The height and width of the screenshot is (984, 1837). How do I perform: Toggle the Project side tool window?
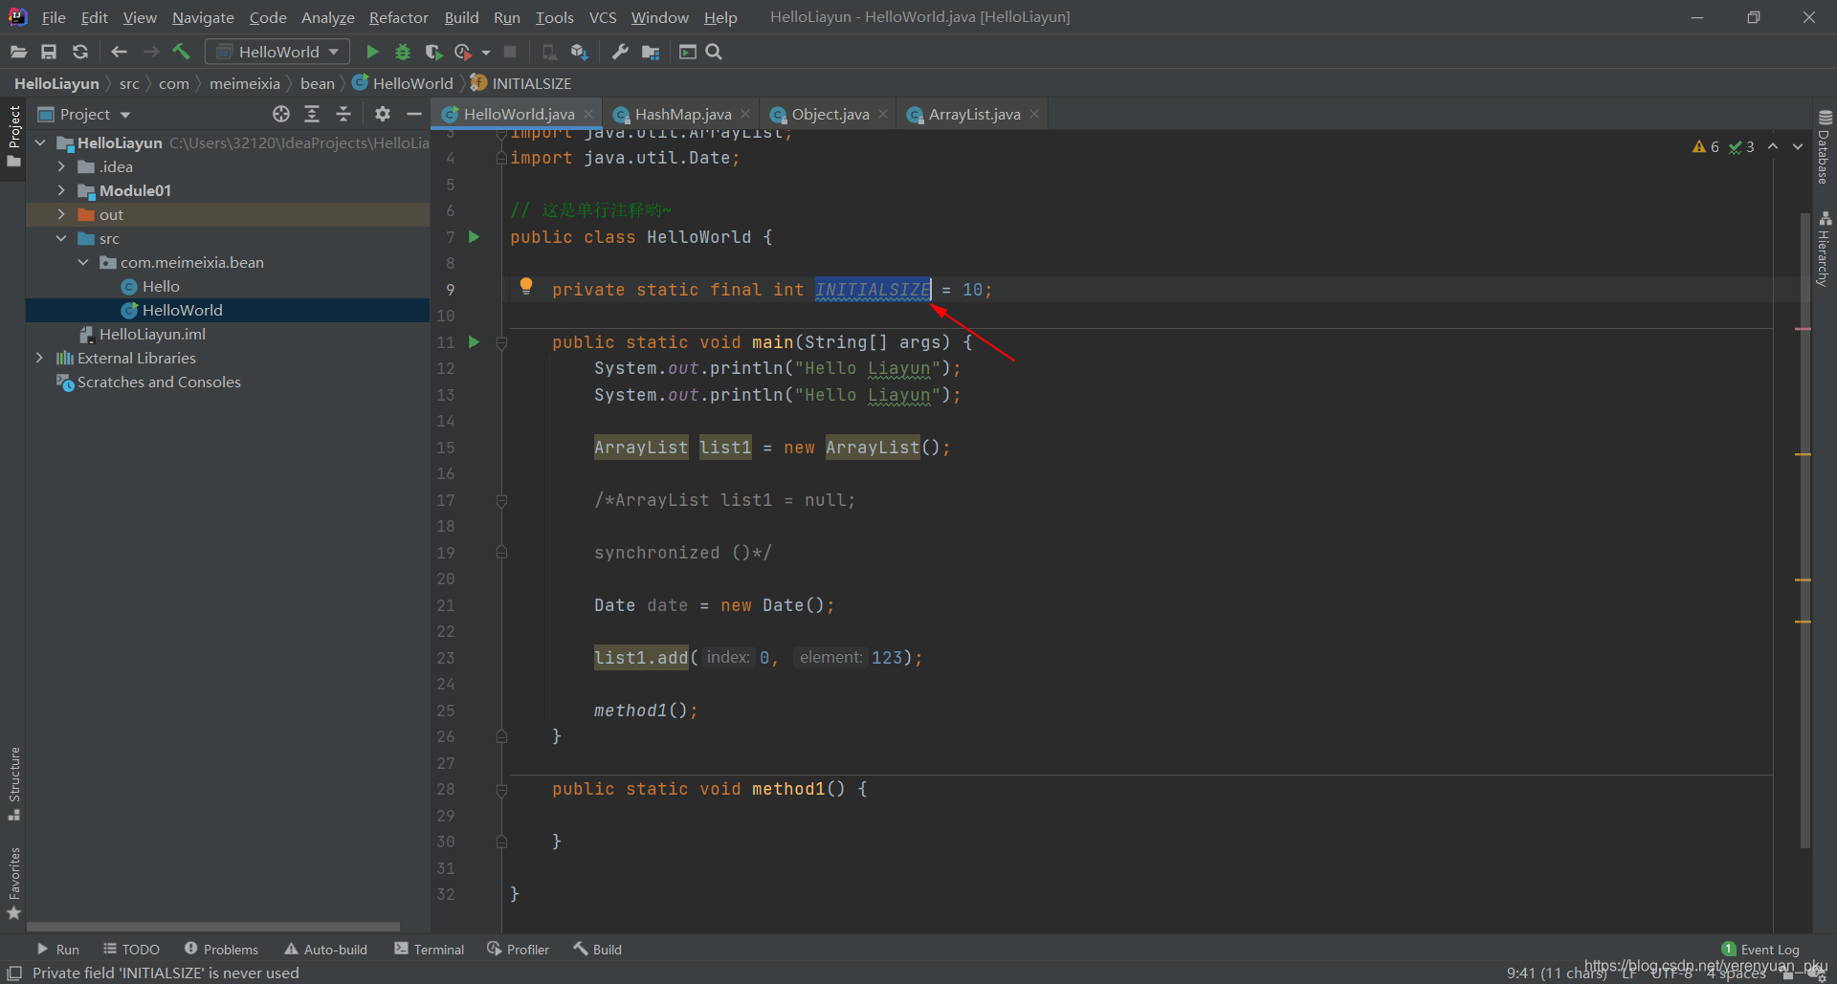[x=13, y=136]
